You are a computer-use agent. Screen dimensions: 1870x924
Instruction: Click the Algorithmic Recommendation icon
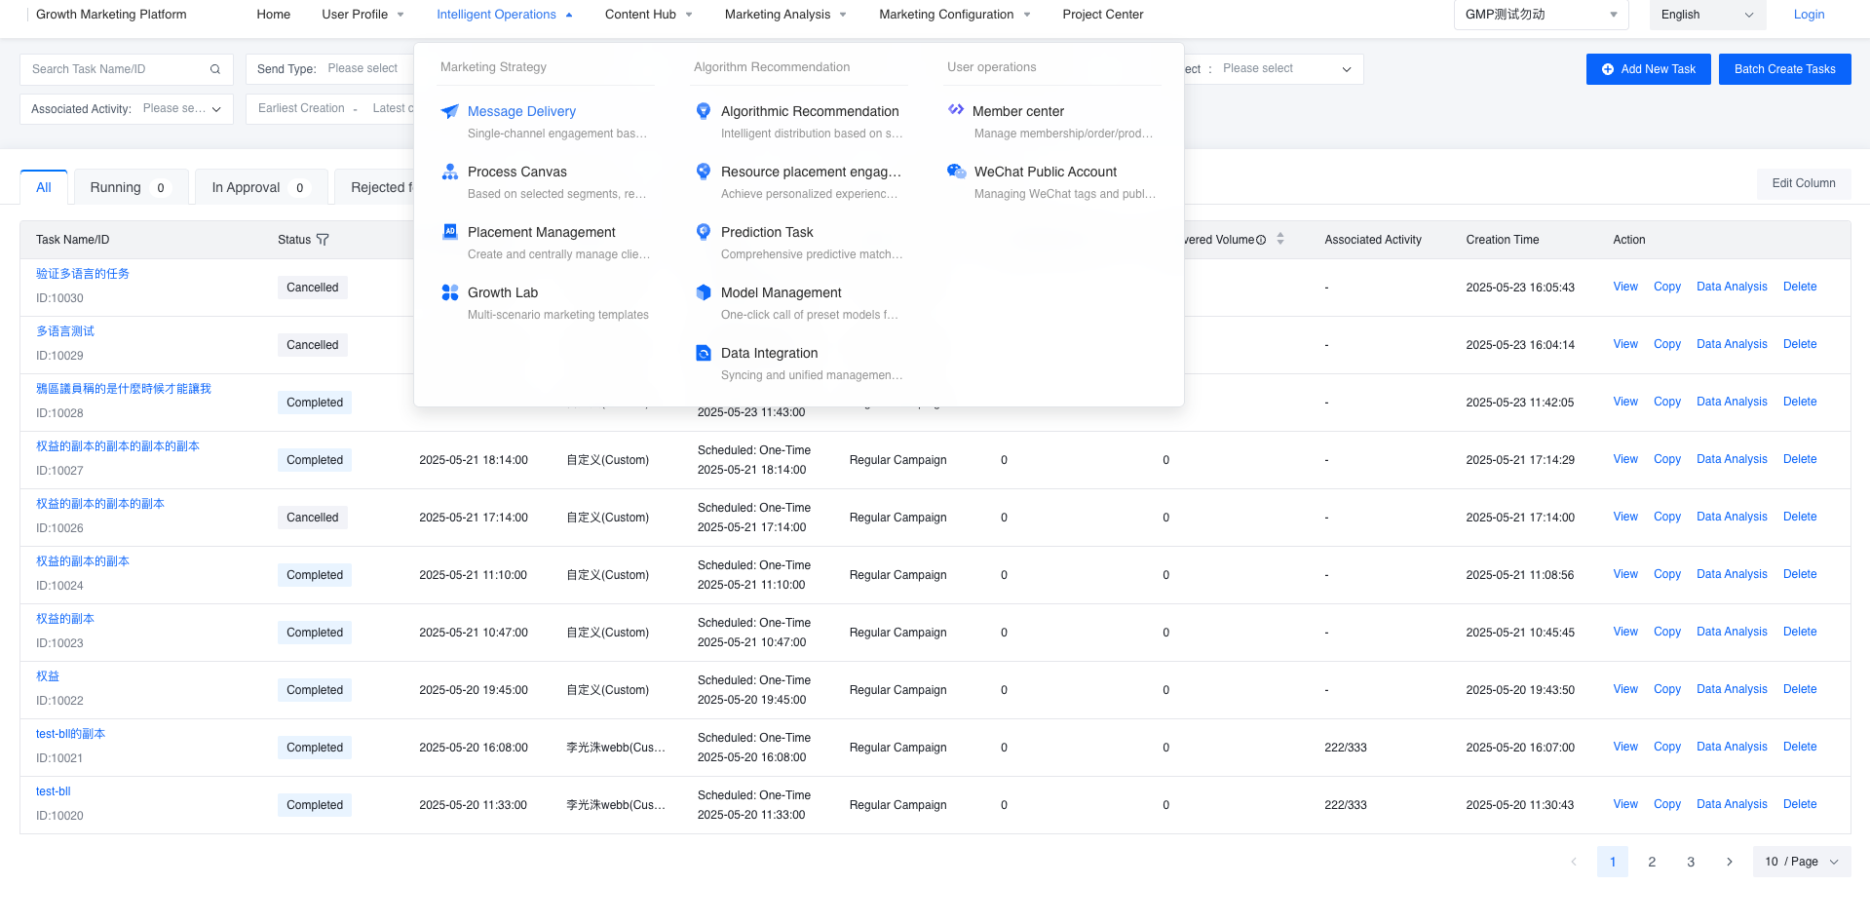pos(703,111)
